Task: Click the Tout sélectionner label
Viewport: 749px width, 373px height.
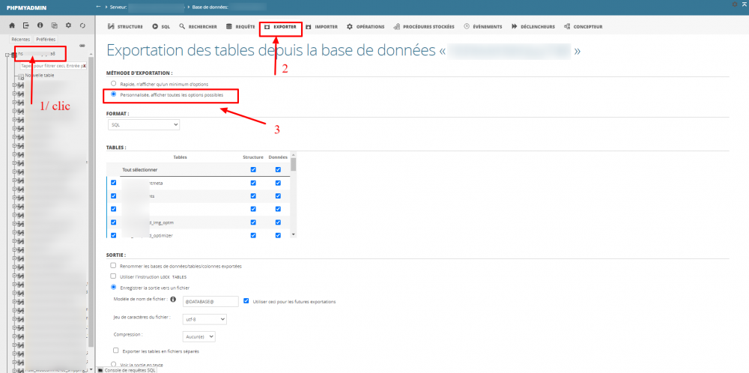Action: click(140, 170)
